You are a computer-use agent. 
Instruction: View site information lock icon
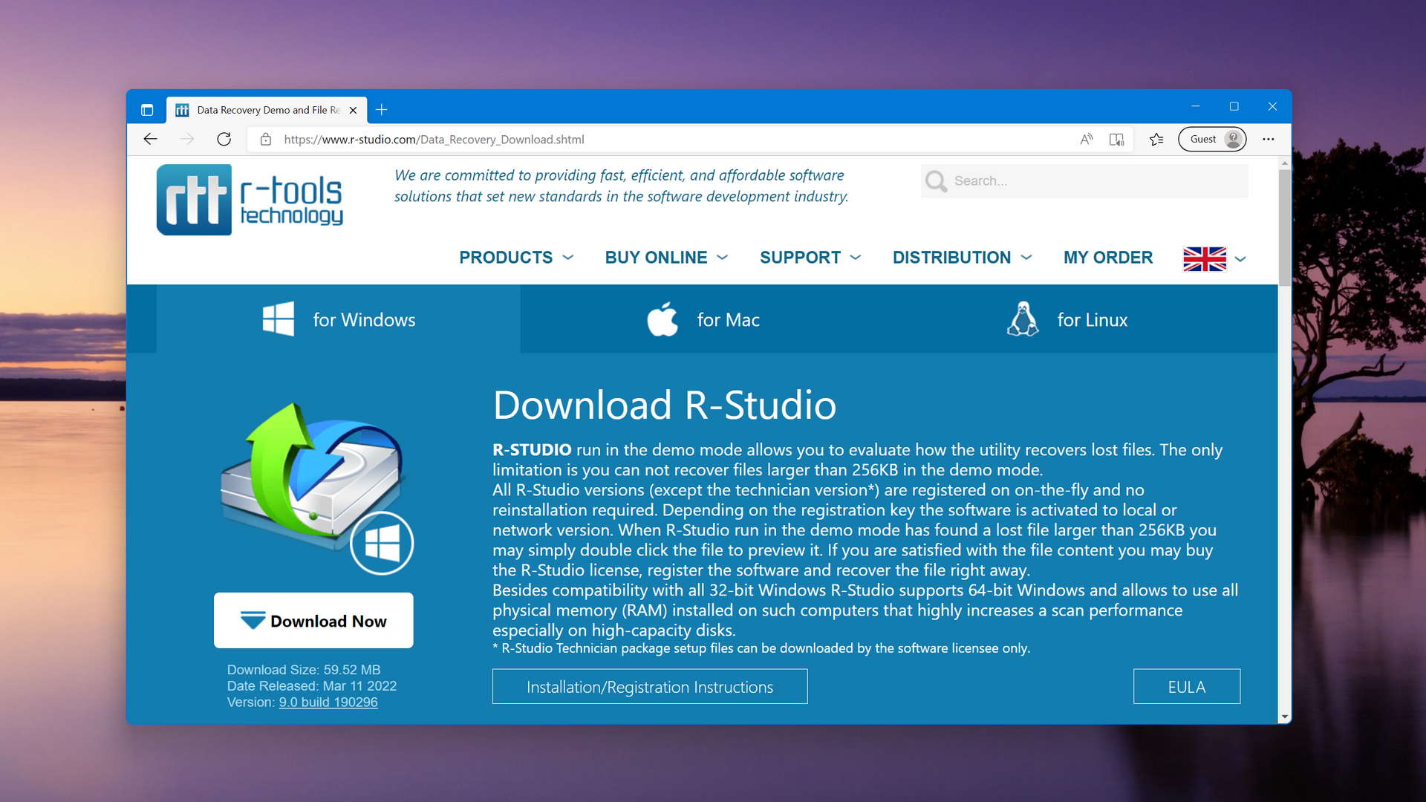(265, 139)
